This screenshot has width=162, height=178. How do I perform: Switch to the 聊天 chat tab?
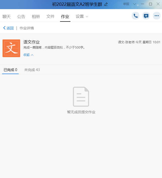pos(7,17)
